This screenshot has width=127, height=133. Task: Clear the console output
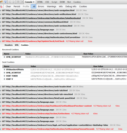pos(8,6)
